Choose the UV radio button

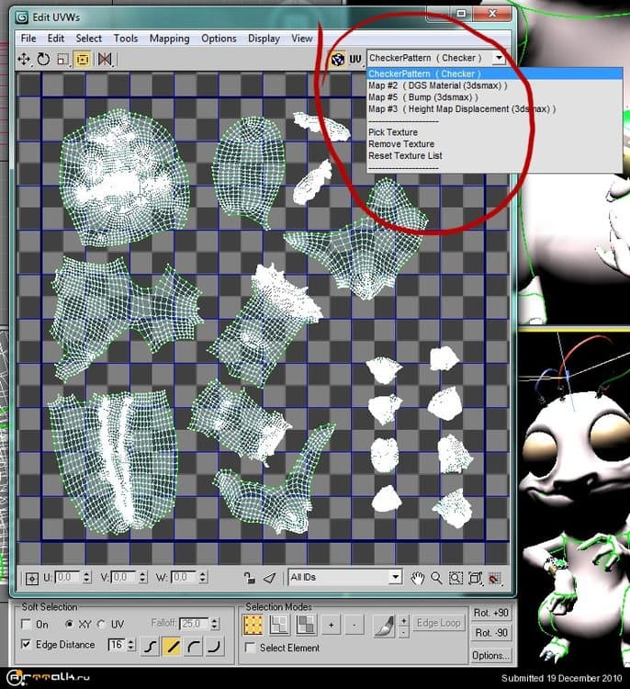click(102, 625)
